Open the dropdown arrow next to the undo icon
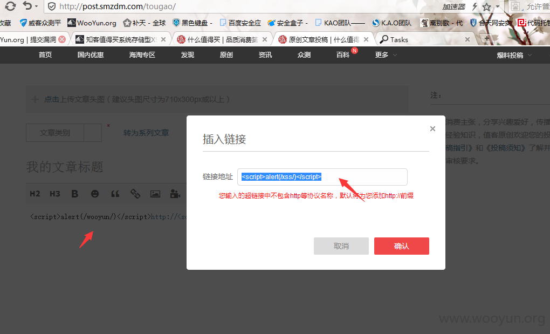 click(x=37, y=6)
